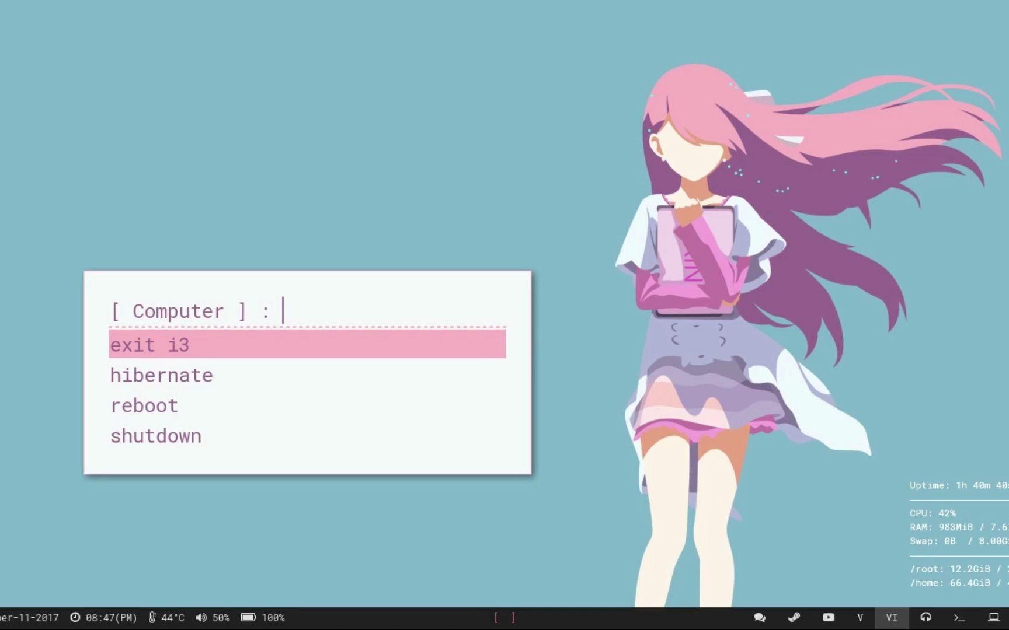Open a terminal using the prompt icon
1009x630 pixels.
click(x=959, y=618)
